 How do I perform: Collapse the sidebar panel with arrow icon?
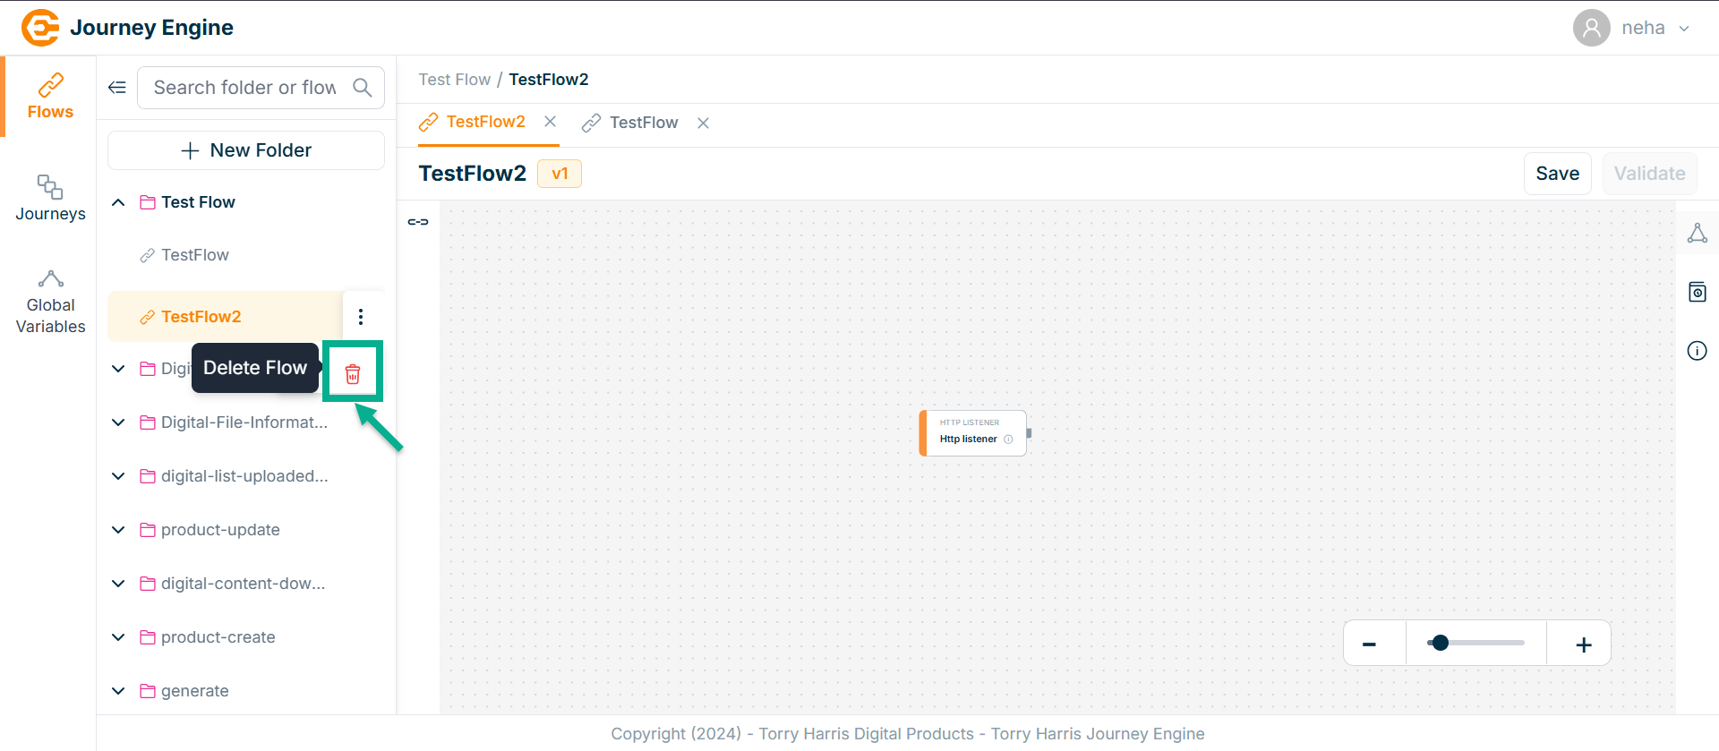117,87
